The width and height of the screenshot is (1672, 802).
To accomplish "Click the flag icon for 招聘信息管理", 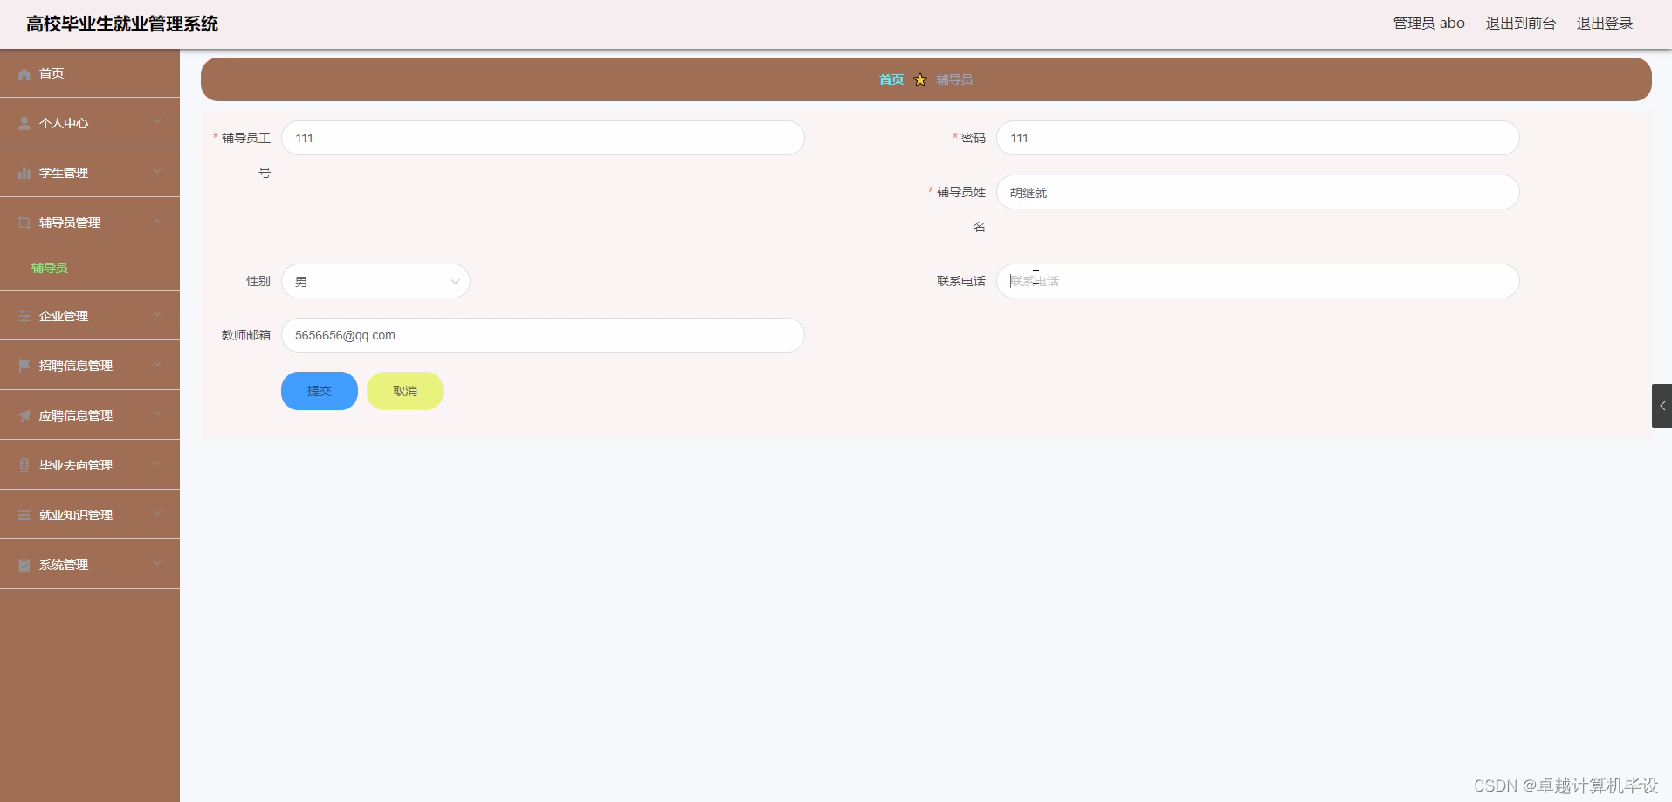I will pyautogui.click(x=23, y=365).
